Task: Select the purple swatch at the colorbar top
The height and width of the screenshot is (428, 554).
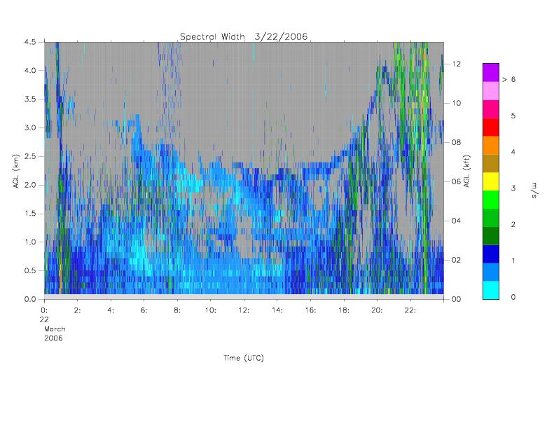Action: pos(491,73)
